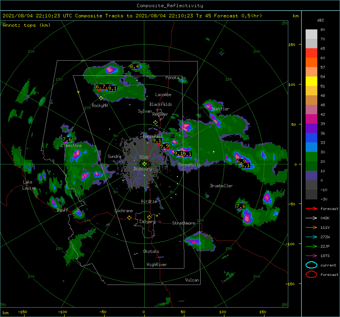340x317 pixels.
Task: Click the magenta 18TS arrow in legend
Action: point(311,256)
